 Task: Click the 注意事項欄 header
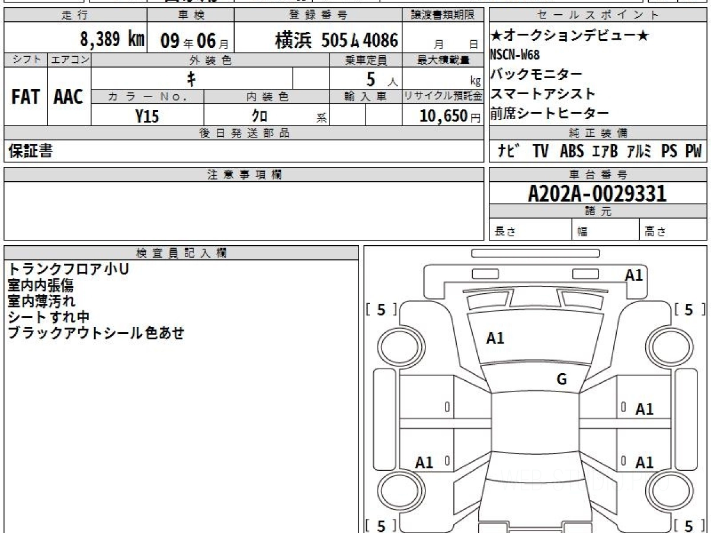(x=244, y=175)
